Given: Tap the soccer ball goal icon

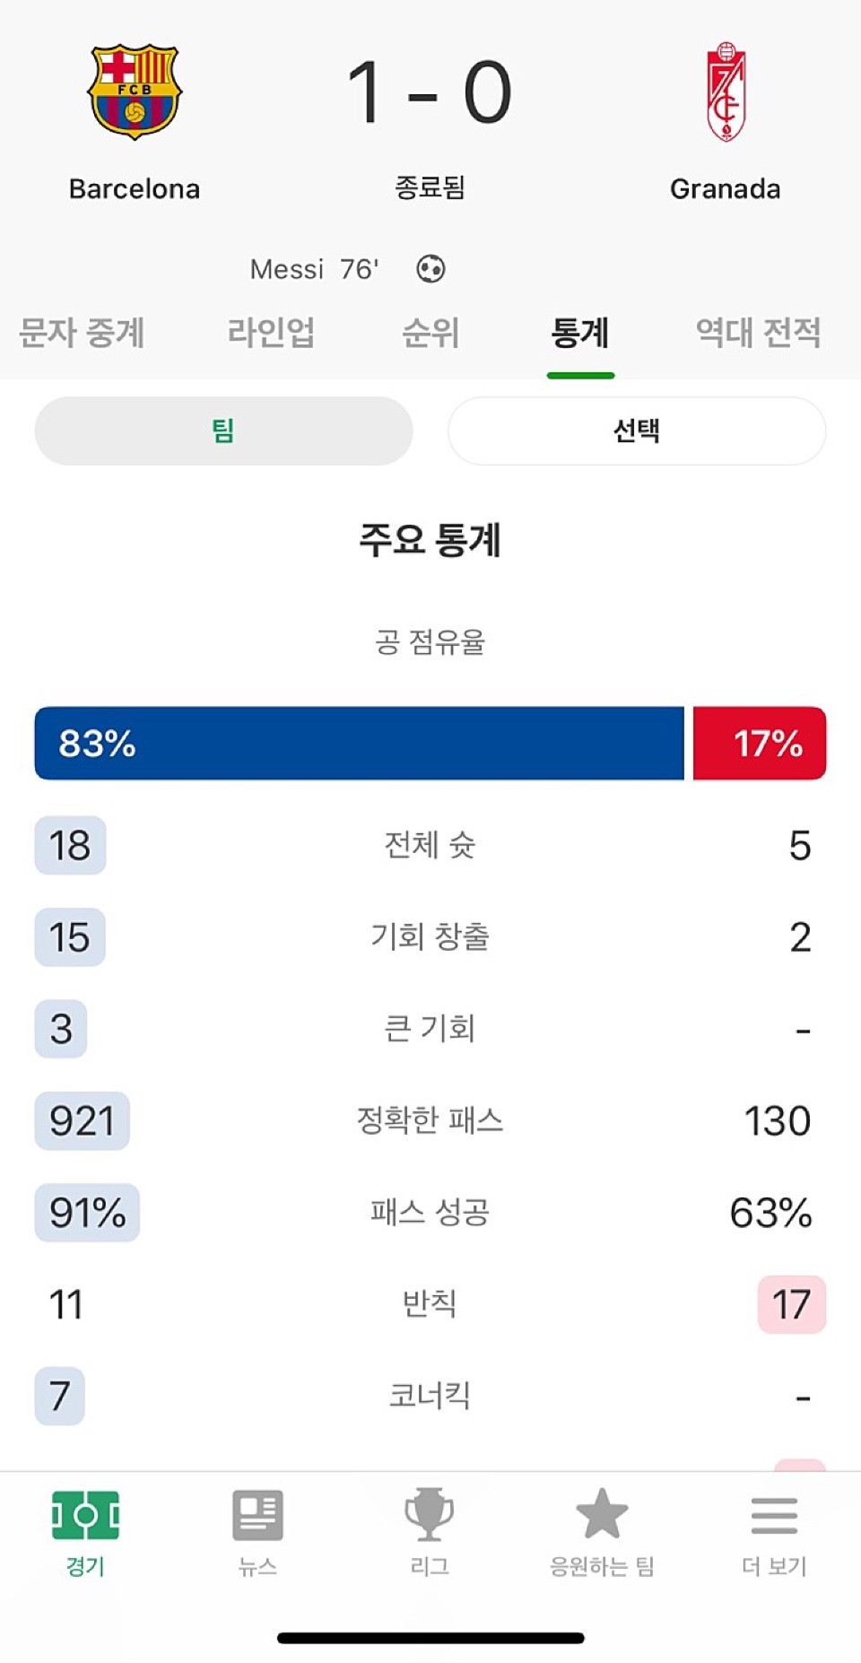Looking at the screenshot, I should click(x=430, y=268).
